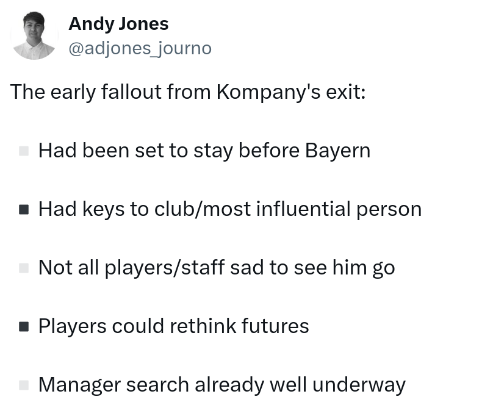Click the line "The early fallout from Kompany's exit"

188,92
